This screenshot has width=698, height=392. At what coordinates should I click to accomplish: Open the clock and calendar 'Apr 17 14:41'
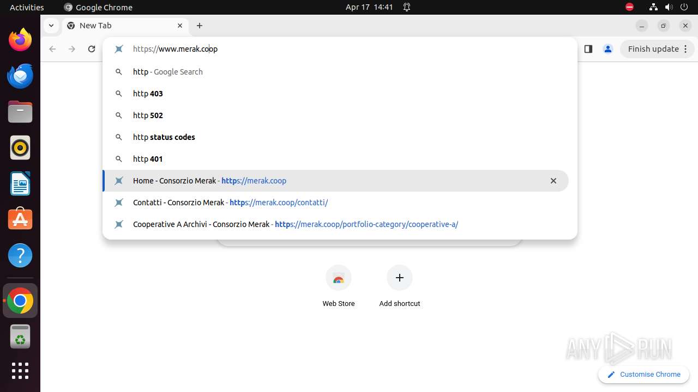coord(369,7)
